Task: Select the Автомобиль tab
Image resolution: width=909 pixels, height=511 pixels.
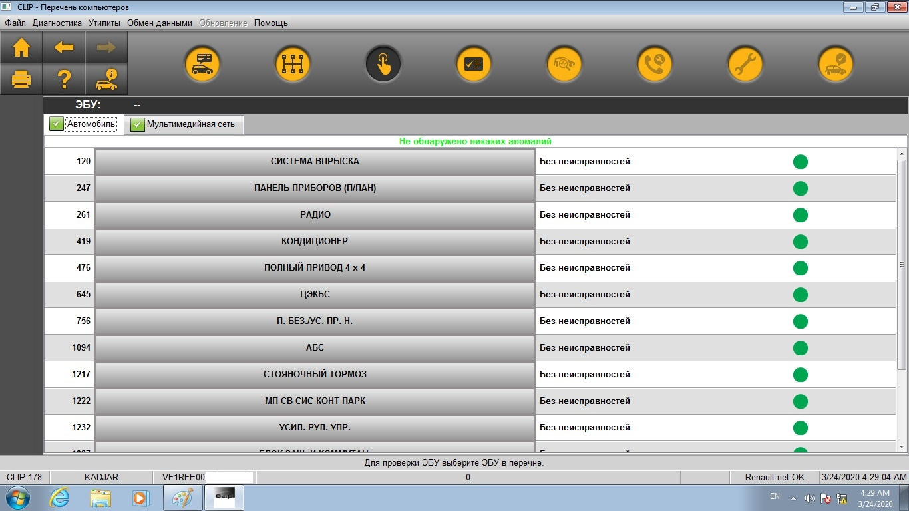Action: tap(84, 124)
